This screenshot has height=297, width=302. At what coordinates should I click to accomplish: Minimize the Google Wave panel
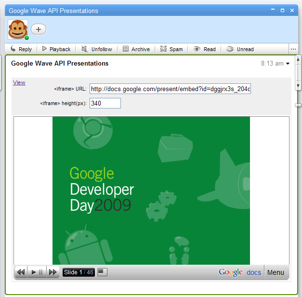273,10
